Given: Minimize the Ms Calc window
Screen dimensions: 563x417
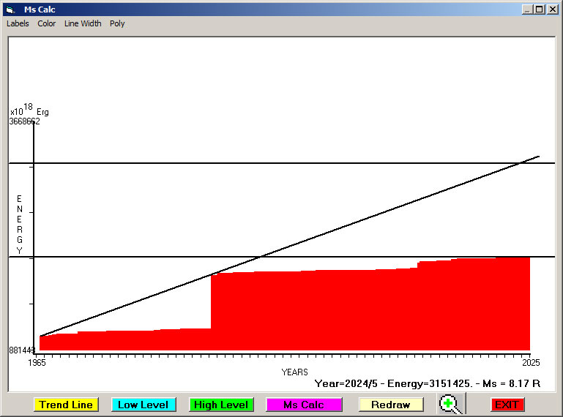Looking at the screenshot, I should (x=527, y=10).
